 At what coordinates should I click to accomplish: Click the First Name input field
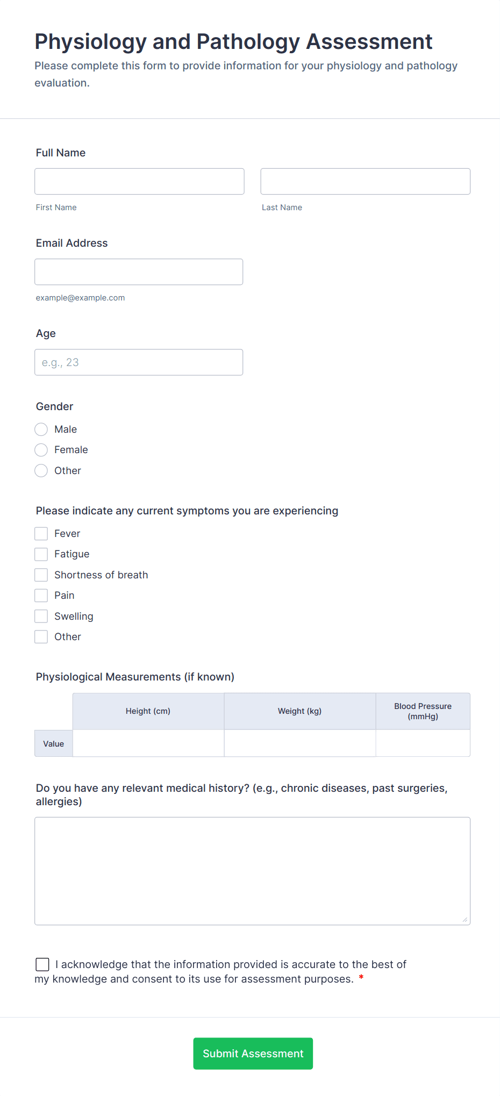click(139, 182)
